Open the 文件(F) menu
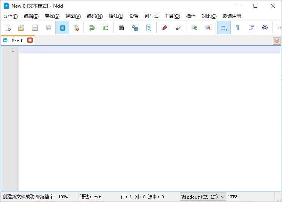The image size is (282, 202). (10, 16)
